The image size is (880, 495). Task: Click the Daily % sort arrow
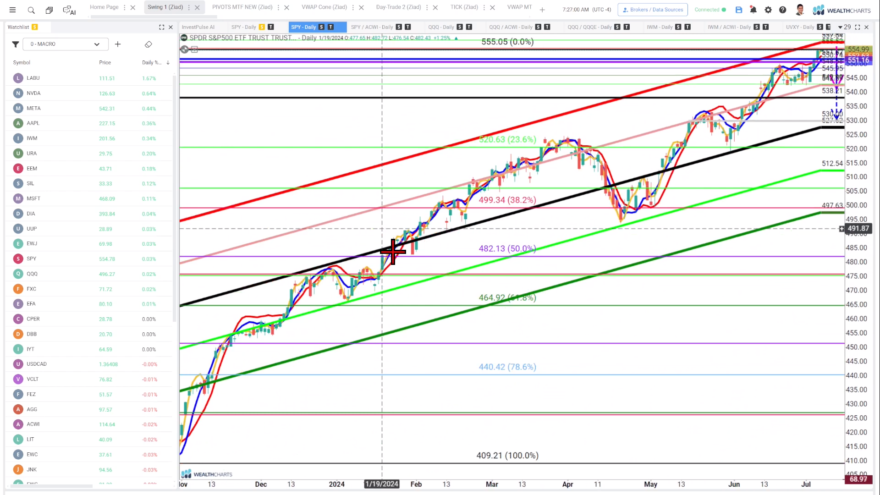pos(168,62)
